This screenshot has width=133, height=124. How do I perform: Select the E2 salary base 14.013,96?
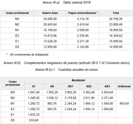(x=50, y=36)
